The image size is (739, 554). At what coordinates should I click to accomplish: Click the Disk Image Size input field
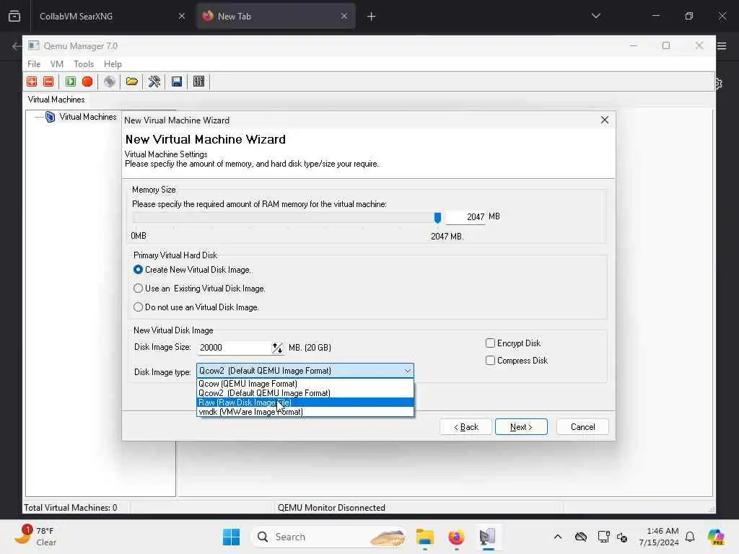click(234, 348)
